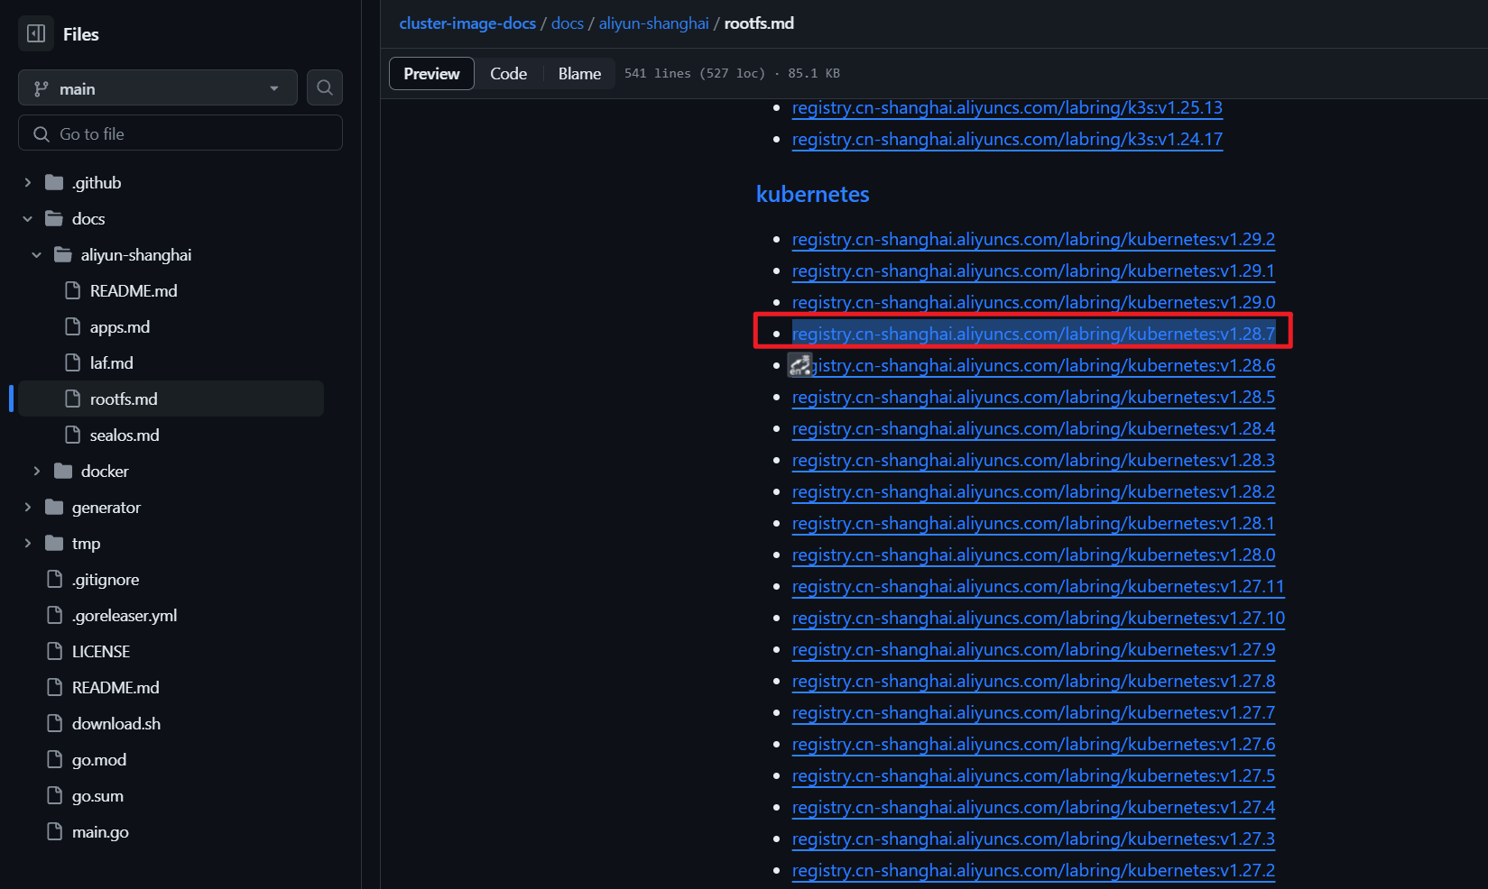1488x889 pixels.
Task: Open kubernetes:v1.27.2 registry link
Action: [1033, 870]
